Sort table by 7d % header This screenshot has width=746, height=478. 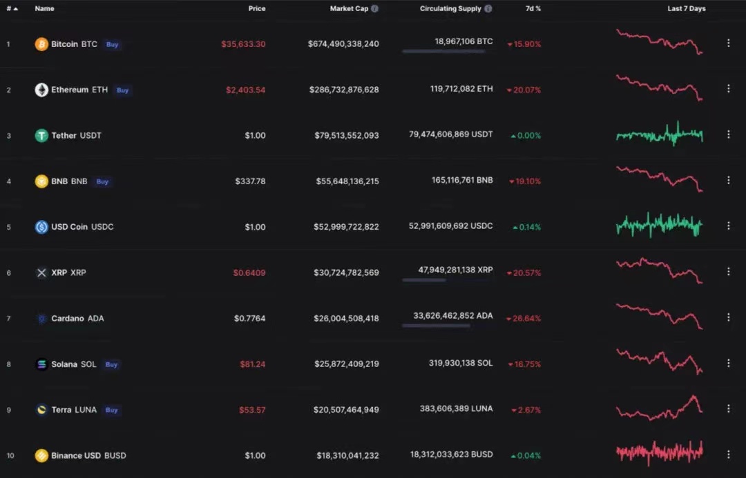533,8
